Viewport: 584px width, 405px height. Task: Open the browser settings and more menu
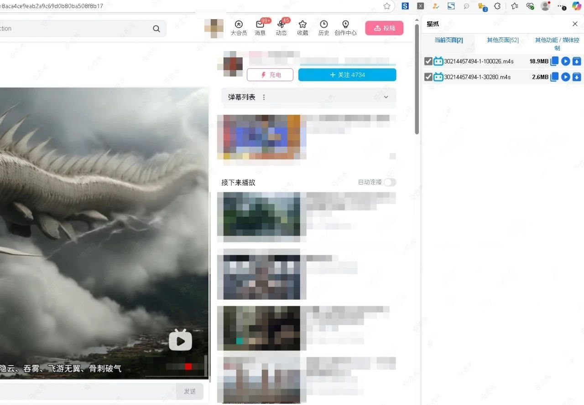pos(563,6)
